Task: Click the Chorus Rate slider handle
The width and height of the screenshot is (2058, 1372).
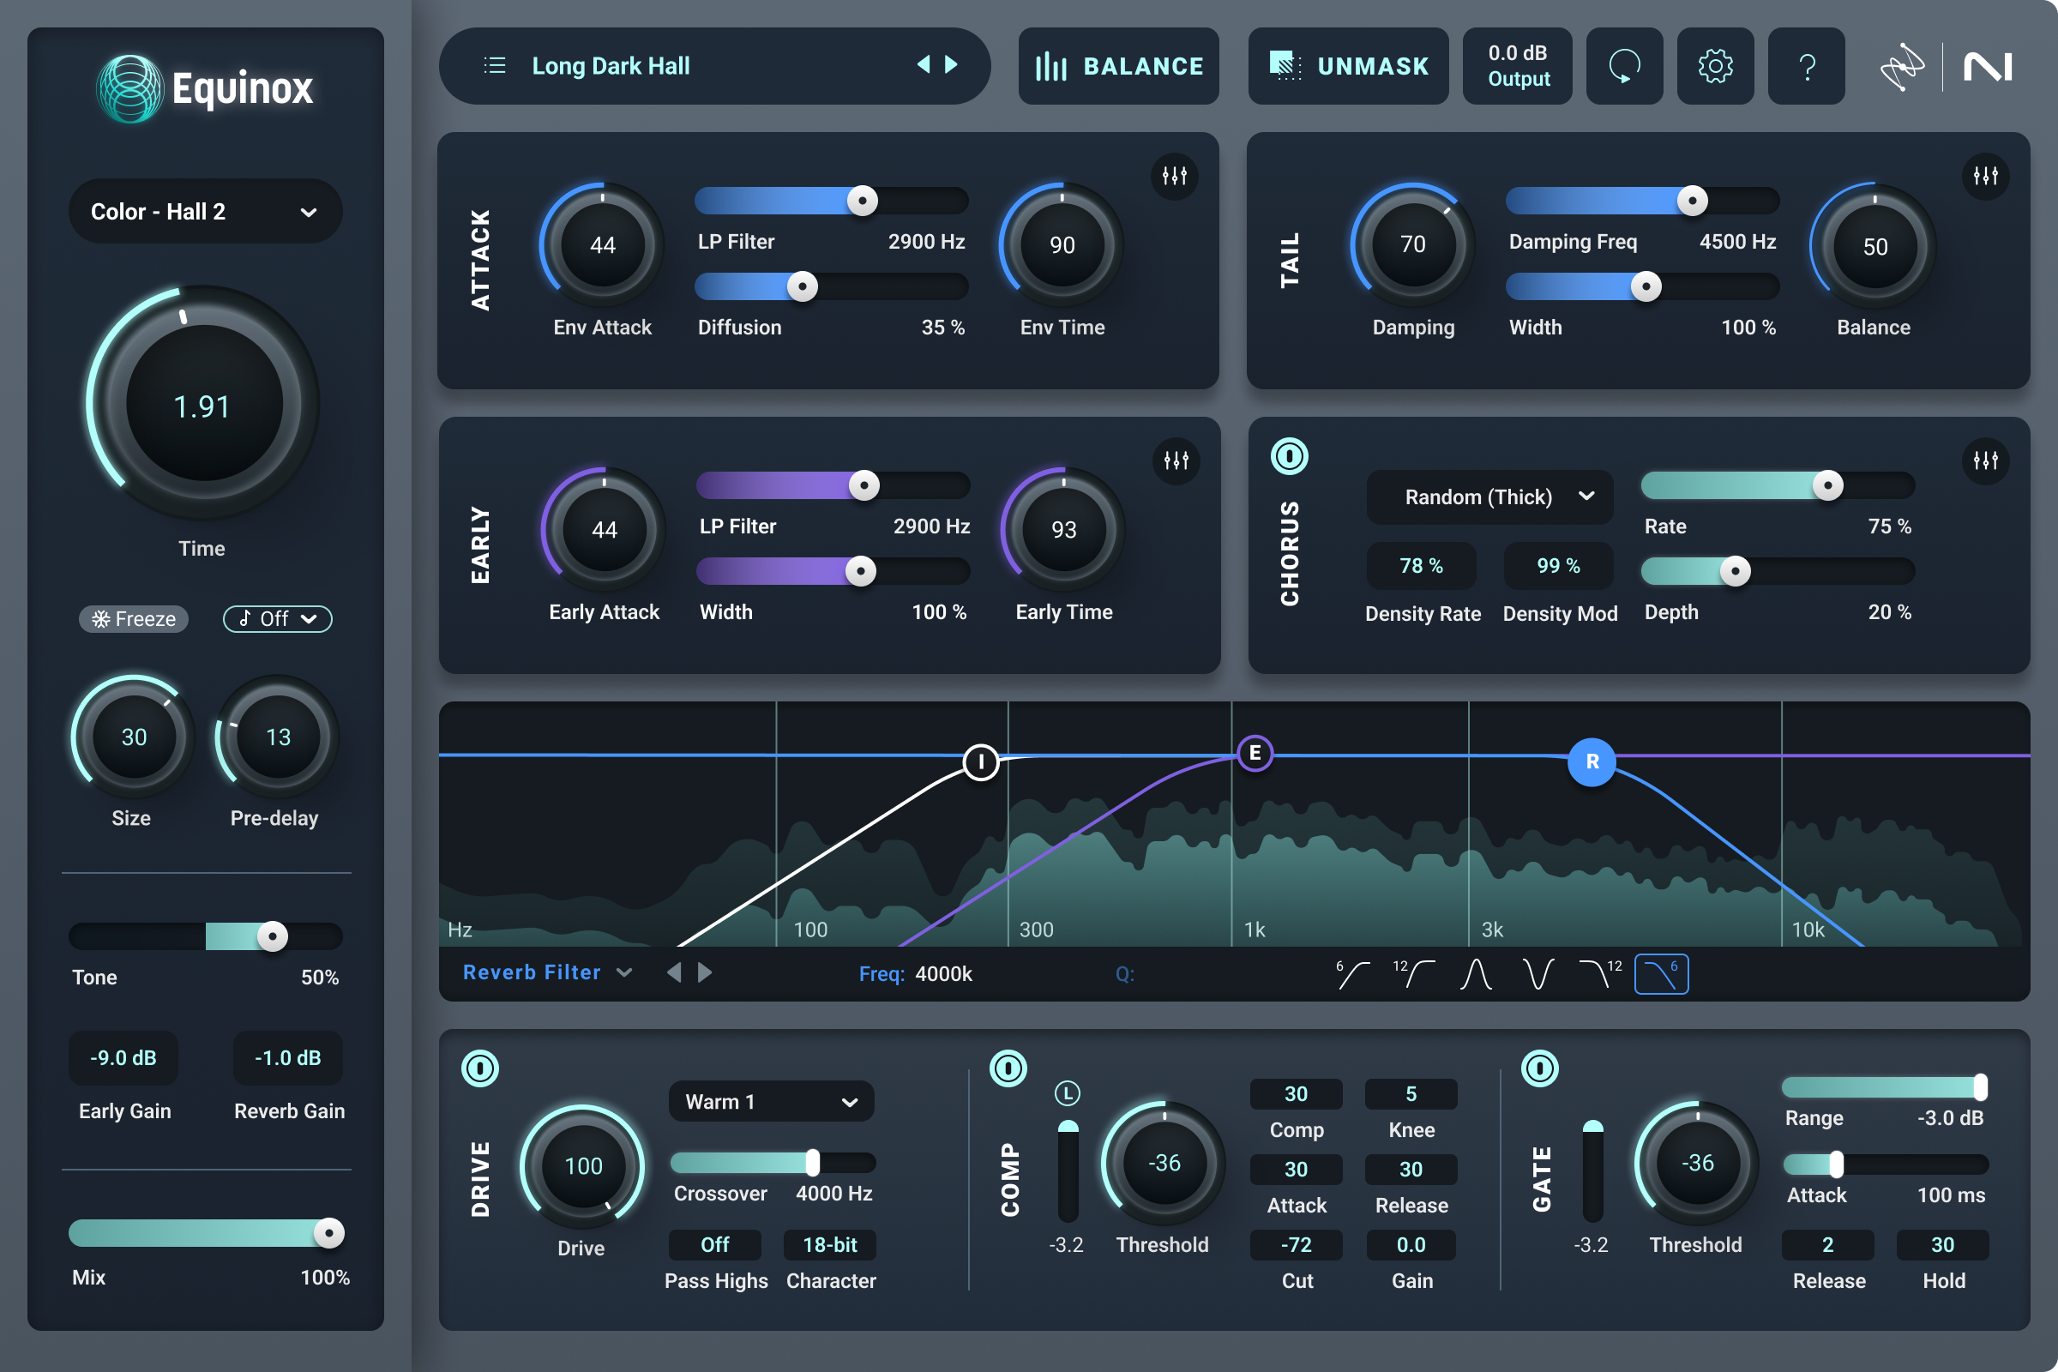Action: 1828,484
